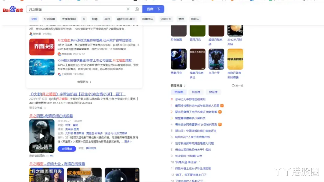Open hot topic 要求无臂男子出示残疾证
Image resolution: width=324 pixels, height=182 pixels.
196,112
